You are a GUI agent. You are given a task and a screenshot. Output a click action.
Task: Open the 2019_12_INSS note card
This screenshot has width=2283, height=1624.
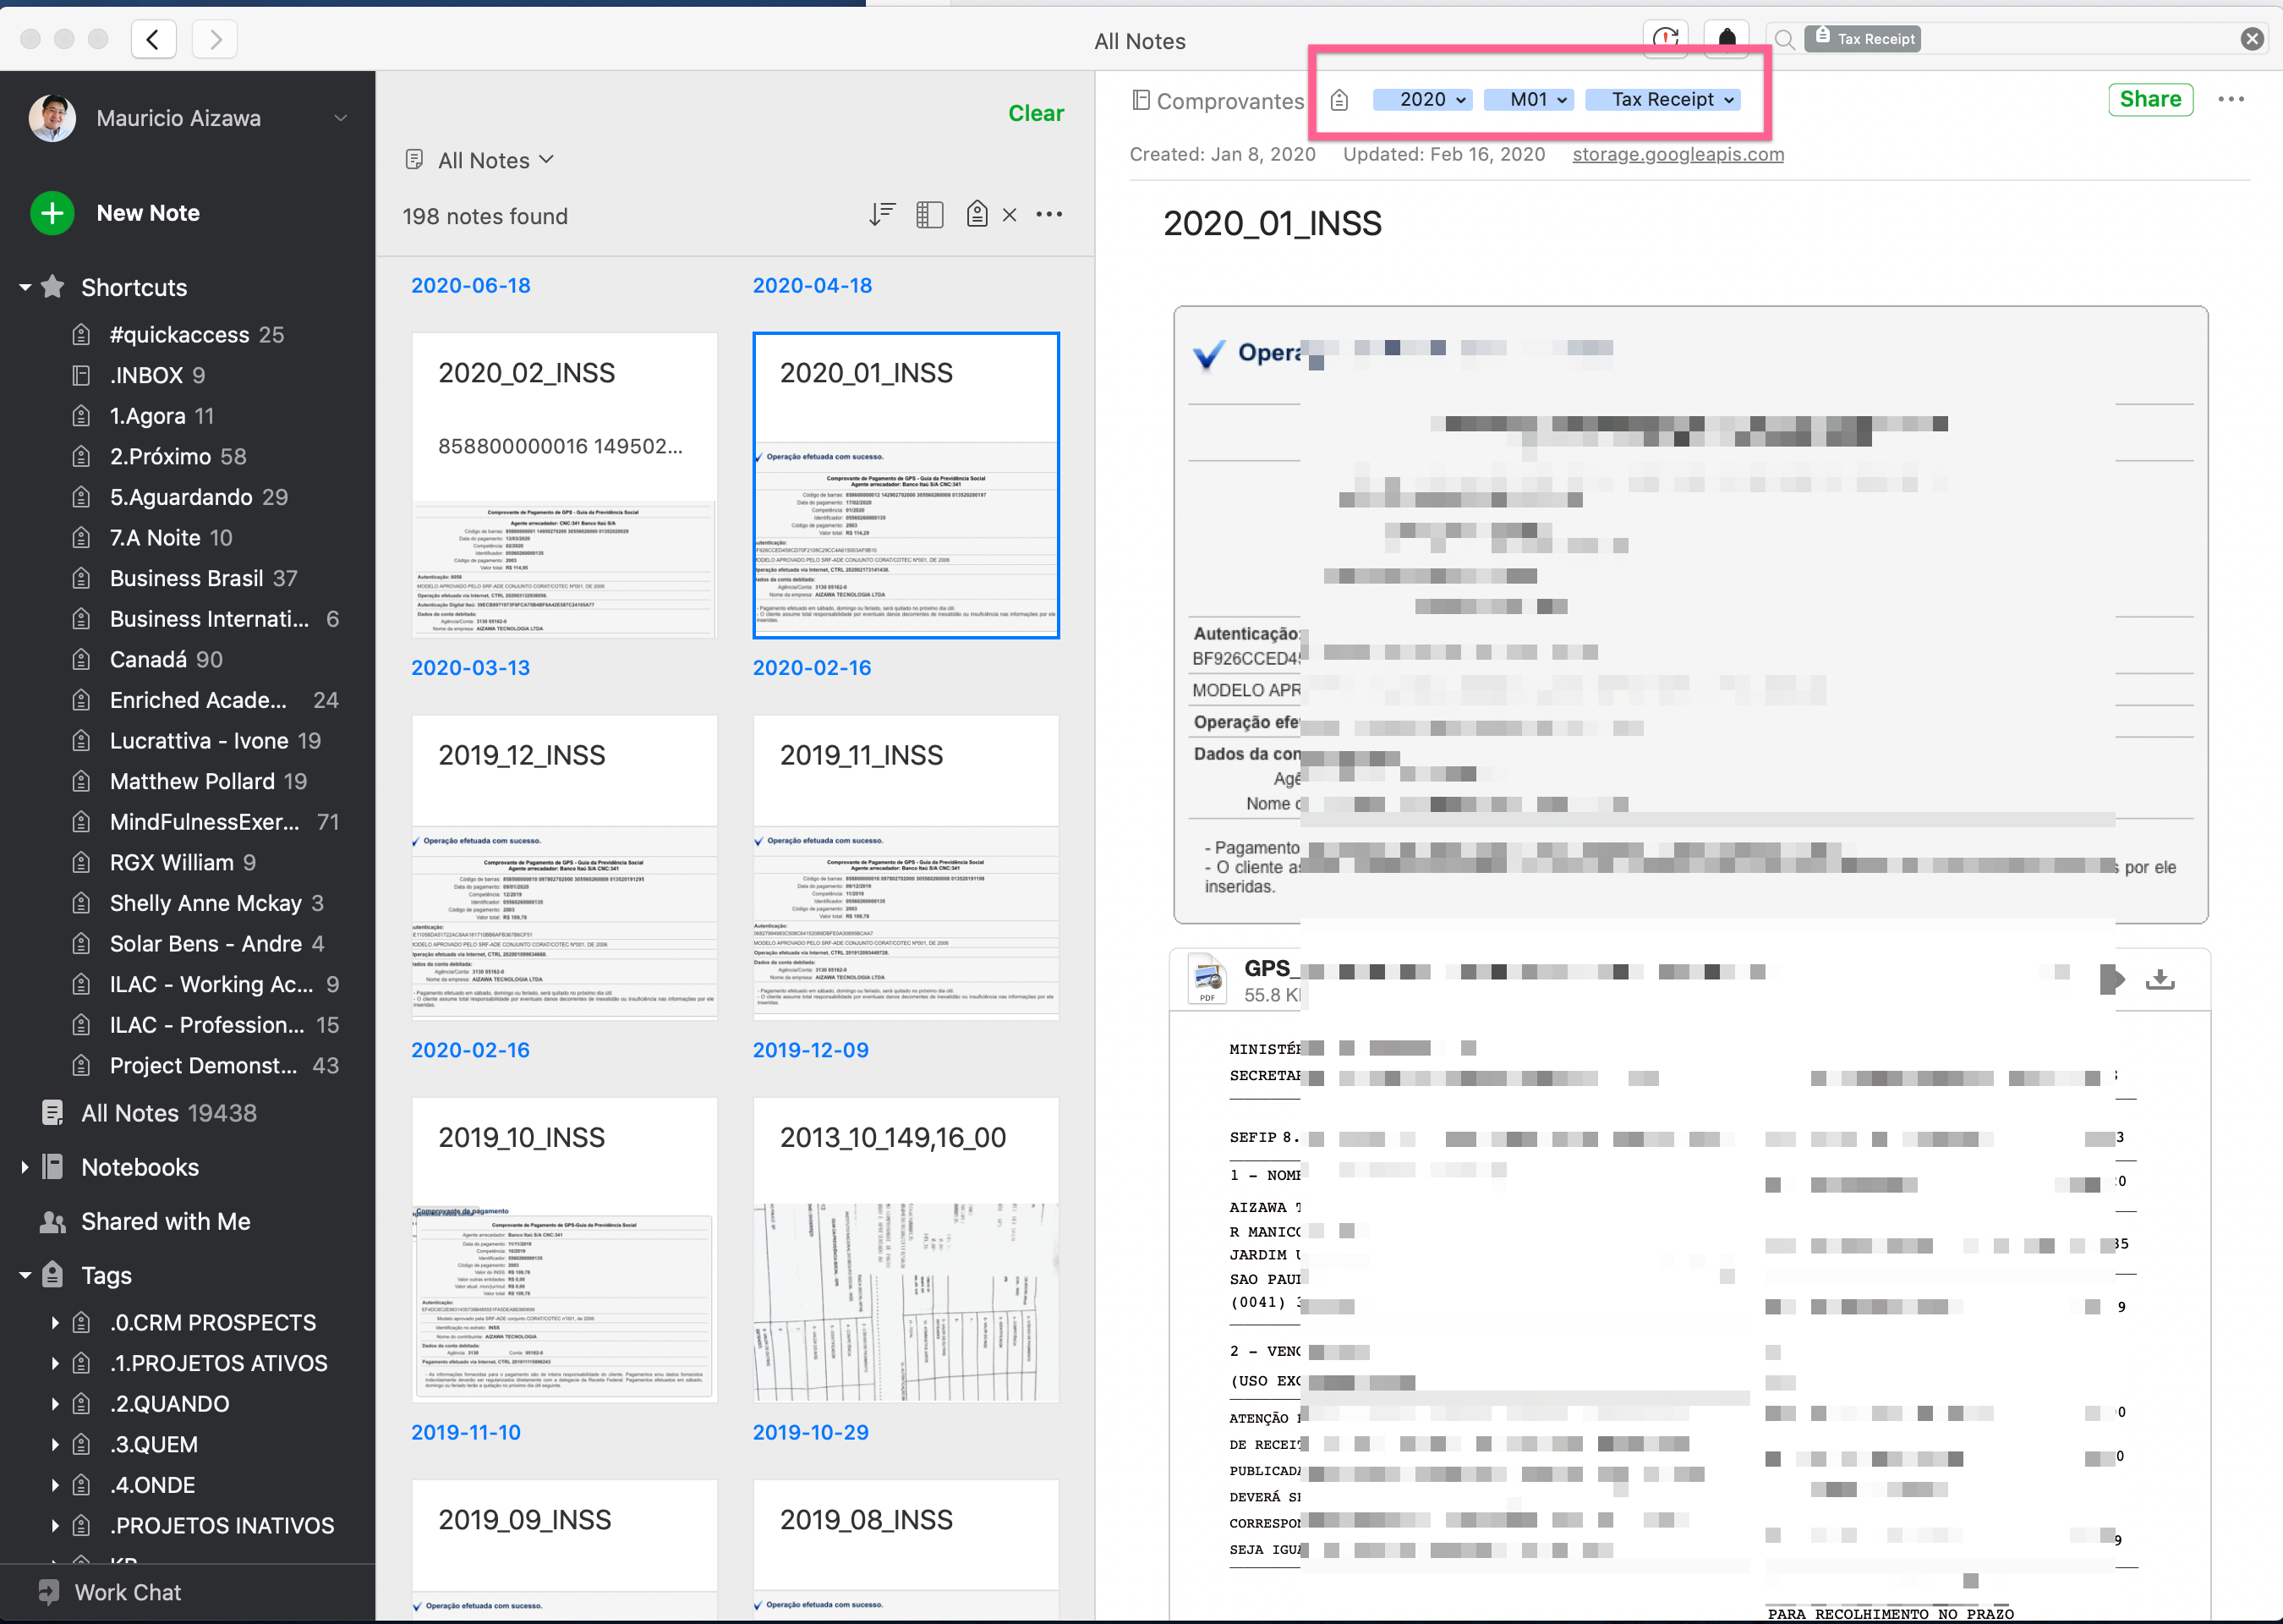(x=565, y=867)
